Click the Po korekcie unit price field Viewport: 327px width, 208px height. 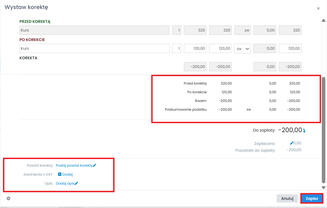coord(195,49)
